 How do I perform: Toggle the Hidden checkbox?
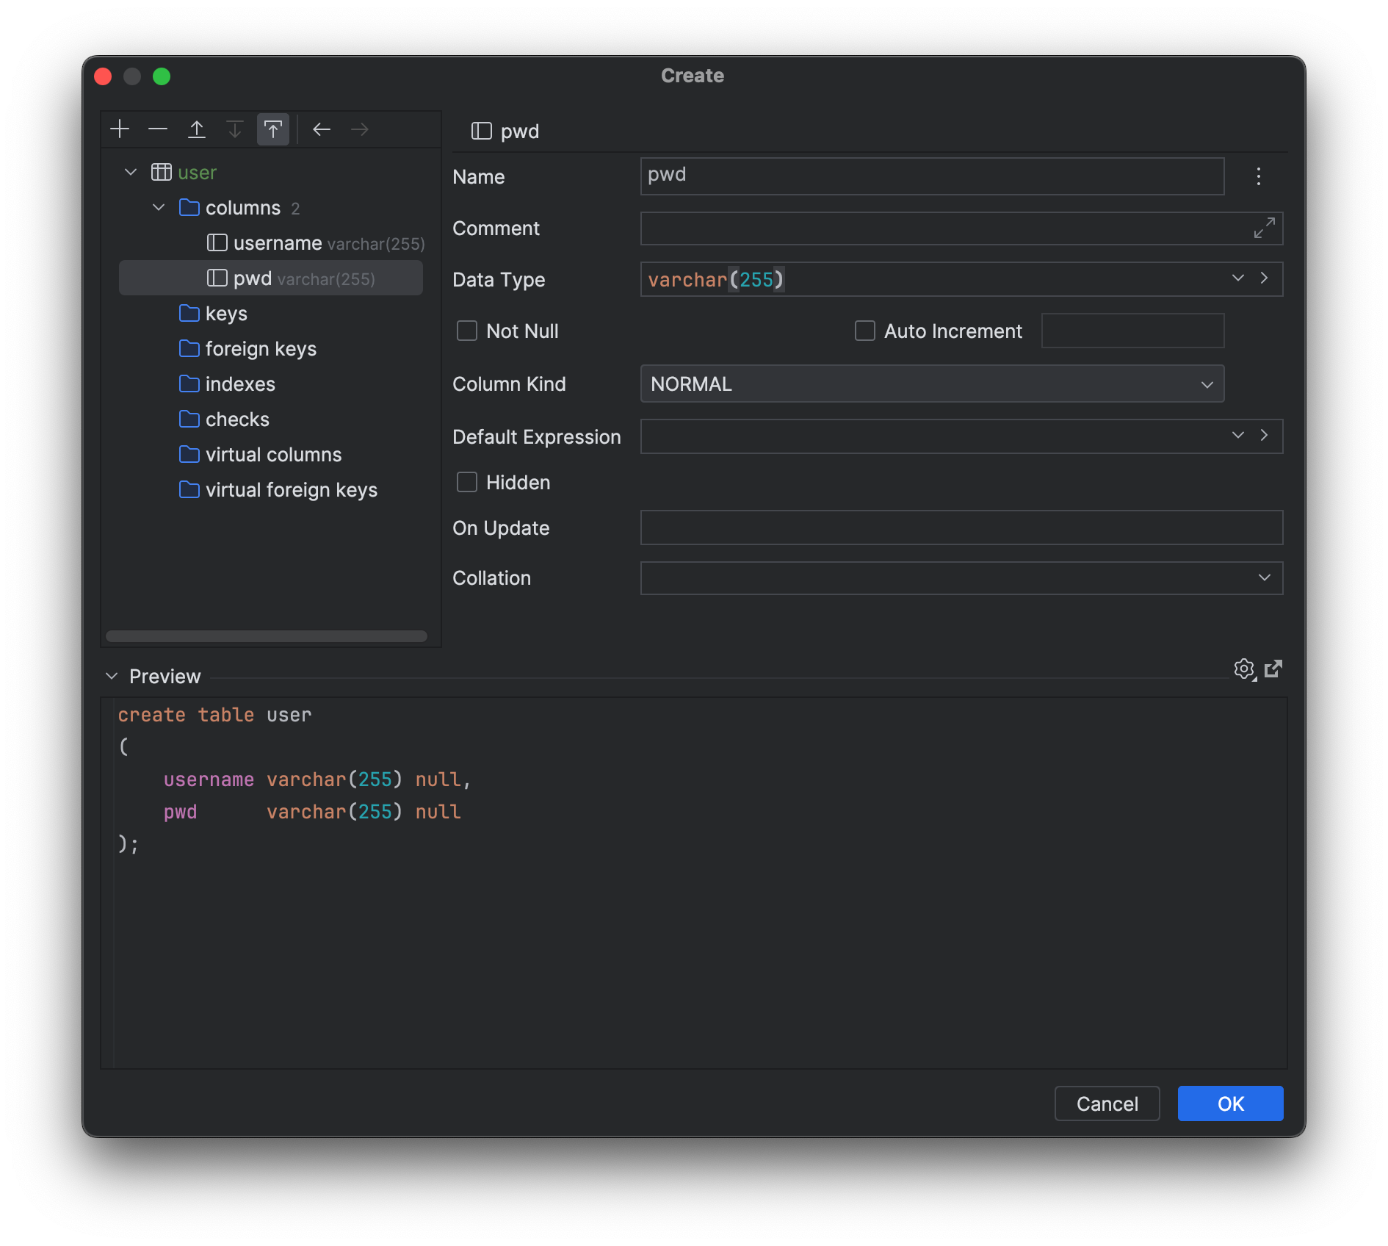(467, 483)
